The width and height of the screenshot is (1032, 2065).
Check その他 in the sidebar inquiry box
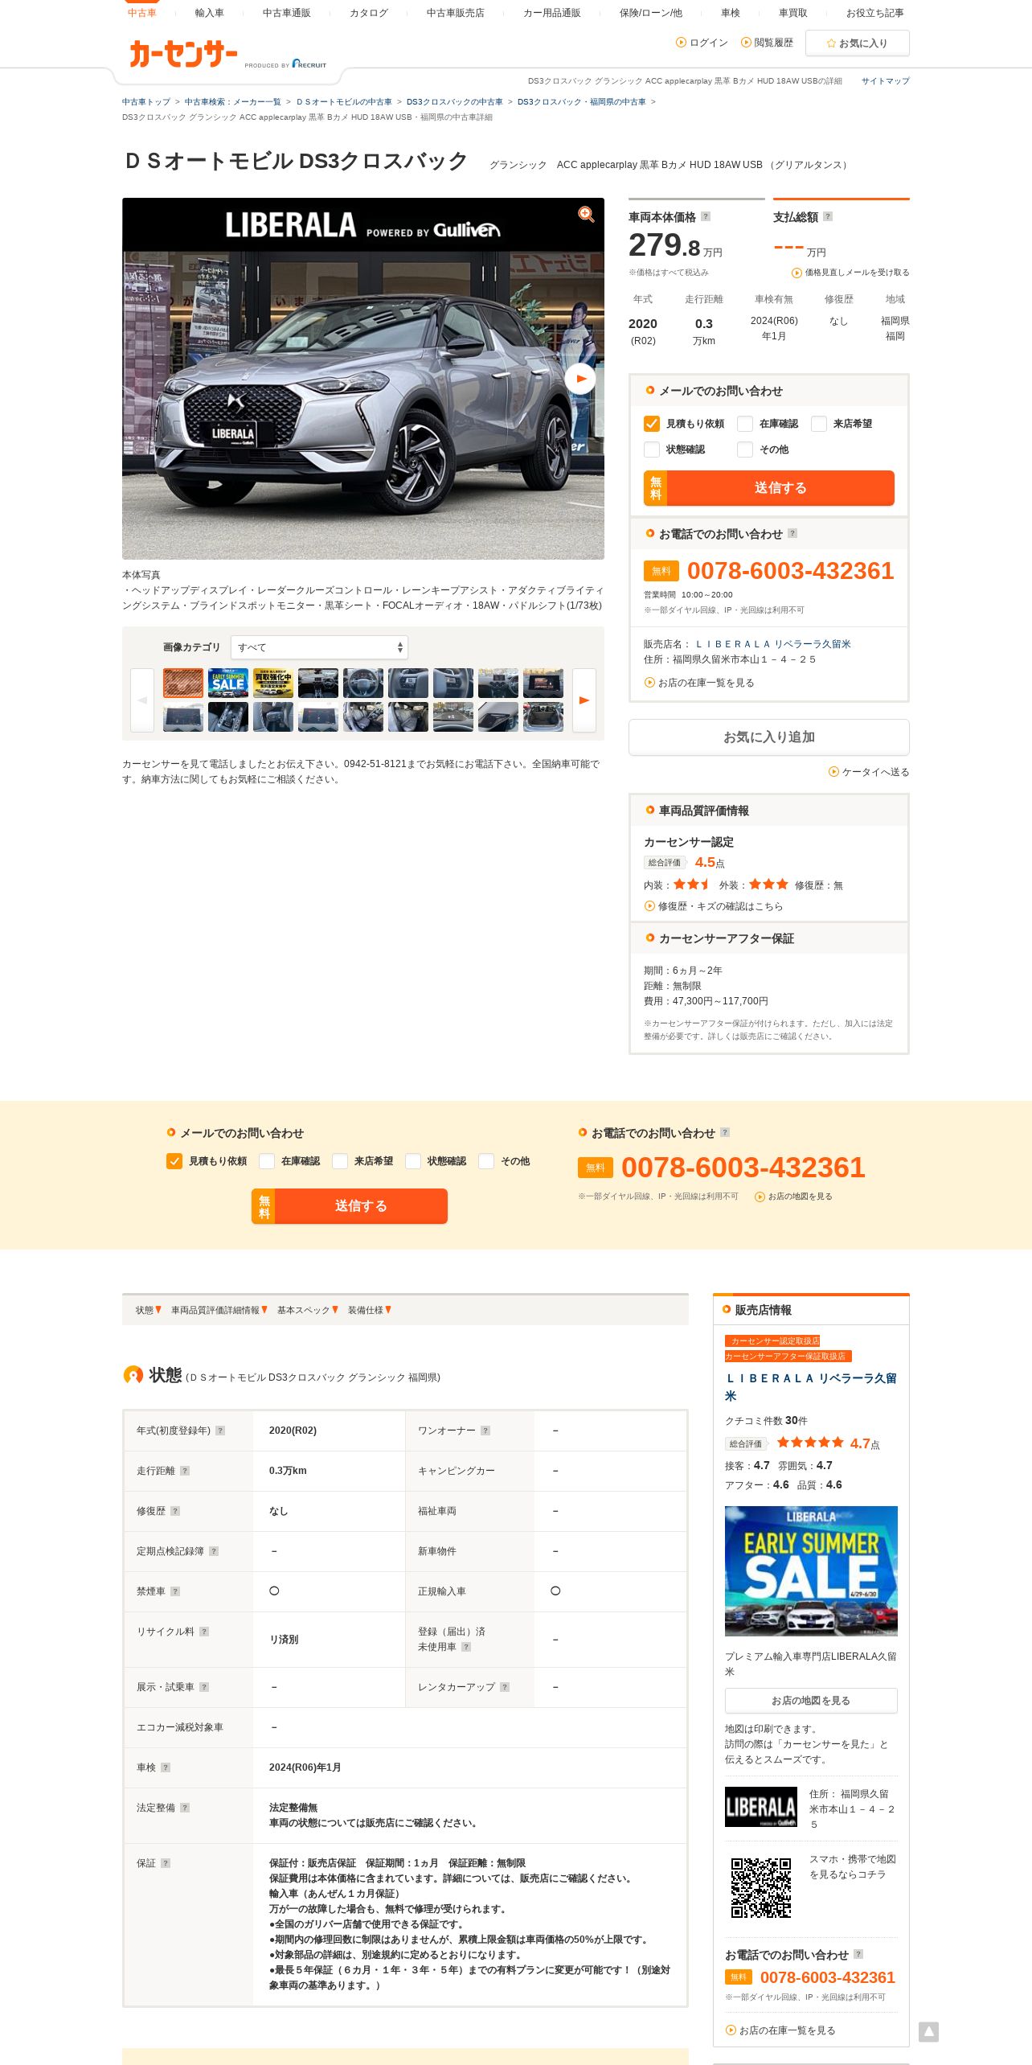[x=745, y=450]
